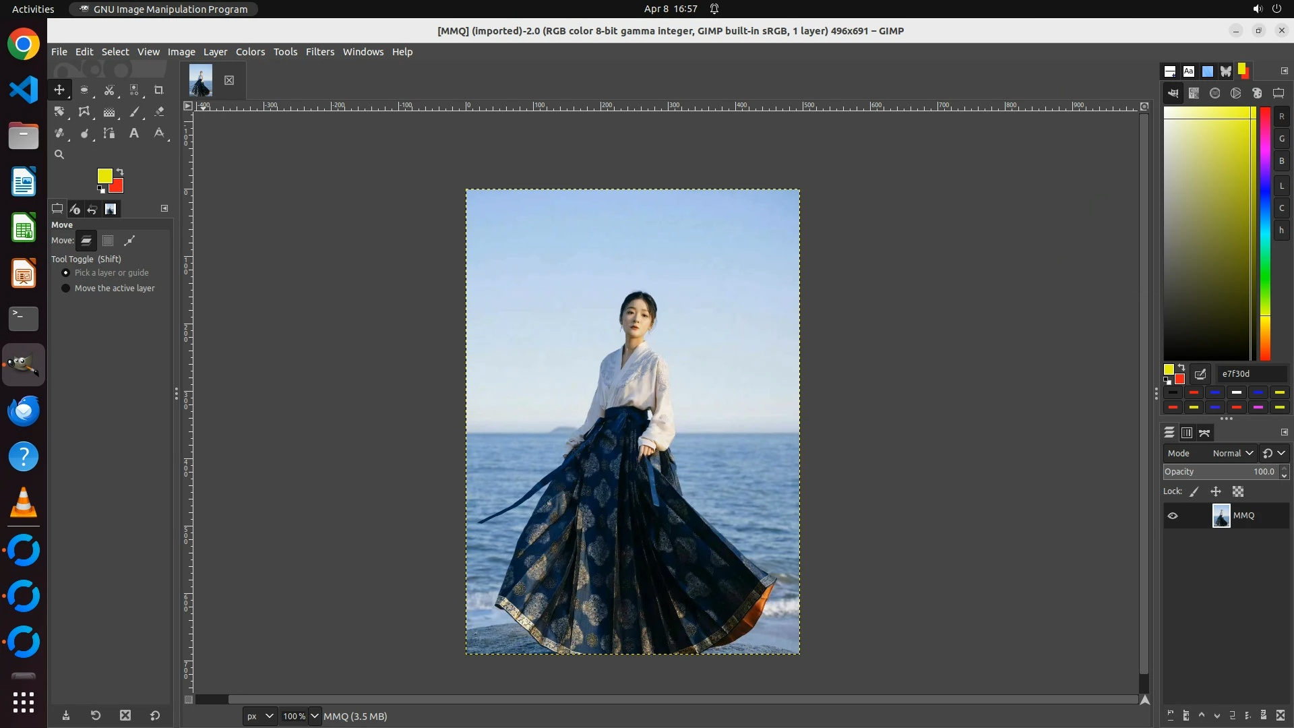Select the Scissors Select tool
The image size is (1294, 728).
coord(109,90)
